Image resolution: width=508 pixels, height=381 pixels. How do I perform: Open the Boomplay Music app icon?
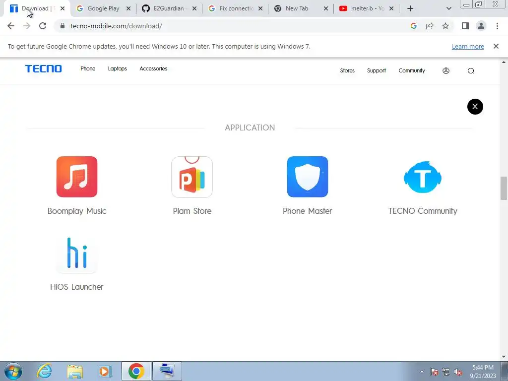(77, 177)
